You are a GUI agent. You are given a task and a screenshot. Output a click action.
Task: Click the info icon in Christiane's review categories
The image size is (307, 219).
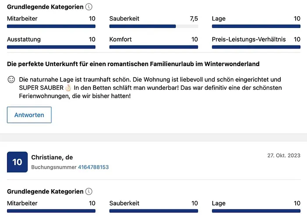pyautogui.click(x=89, y=191)
